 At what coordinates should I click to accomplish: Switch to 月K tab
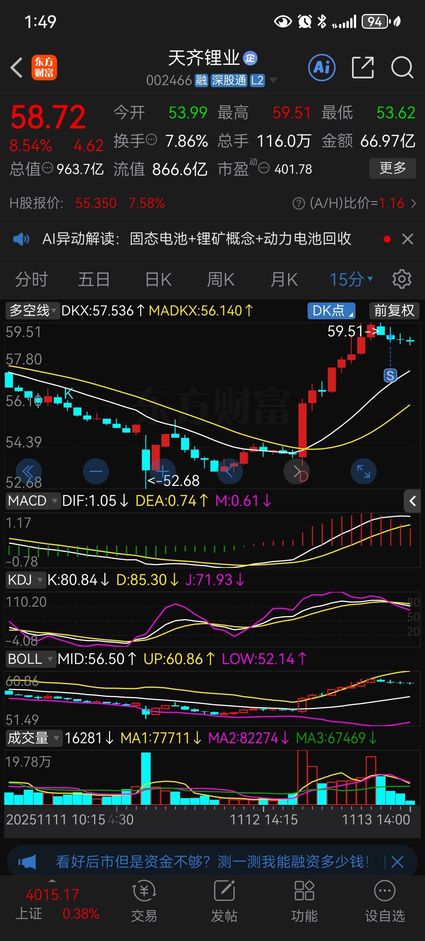[x=284, y=280]
